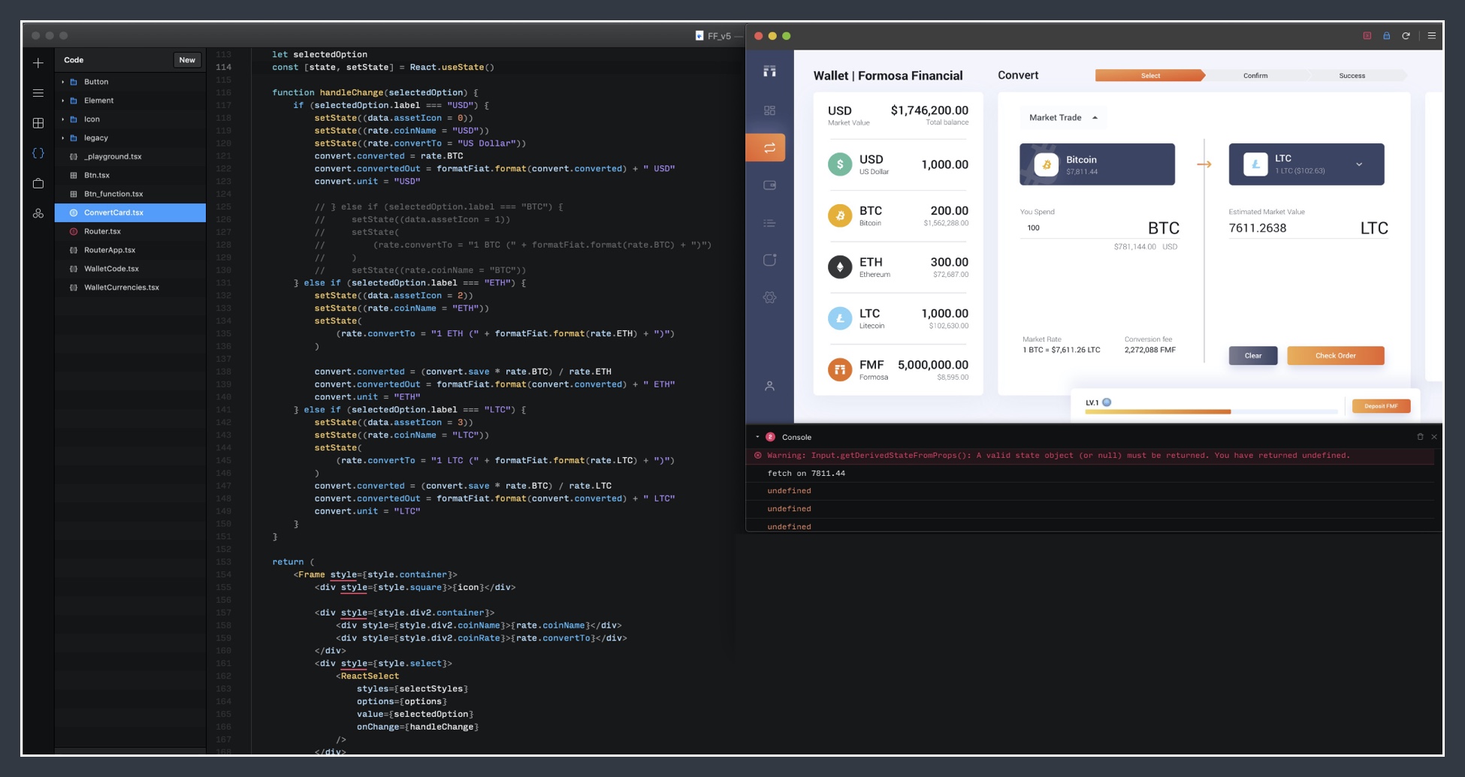Open the code braces panel icon
This screenshot has height=777, width=1465.
pyautogui.click(x=38, y=153)
